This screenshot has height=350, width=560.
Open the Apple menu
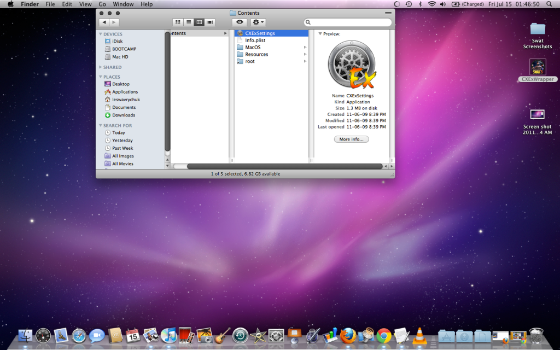(x=10, y=4)
